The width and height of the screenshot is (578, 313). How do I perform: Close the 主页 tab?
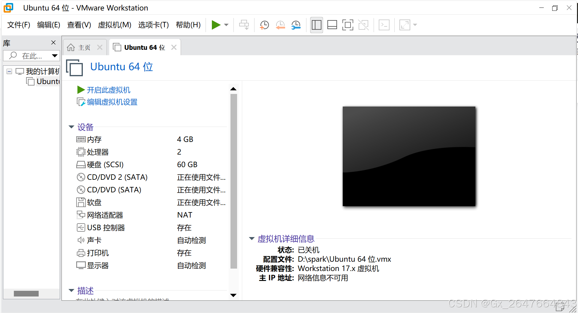point(100,47)
